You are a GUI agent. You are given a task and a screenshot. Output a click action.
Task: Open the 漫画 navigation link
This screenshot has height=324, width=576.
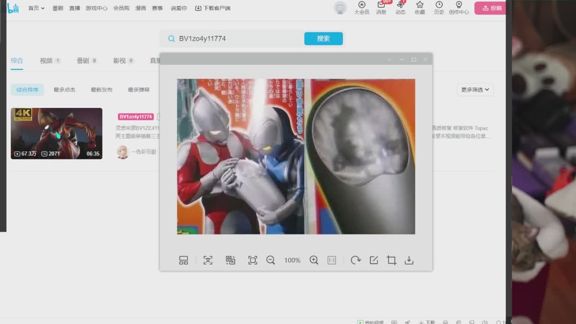141,8
